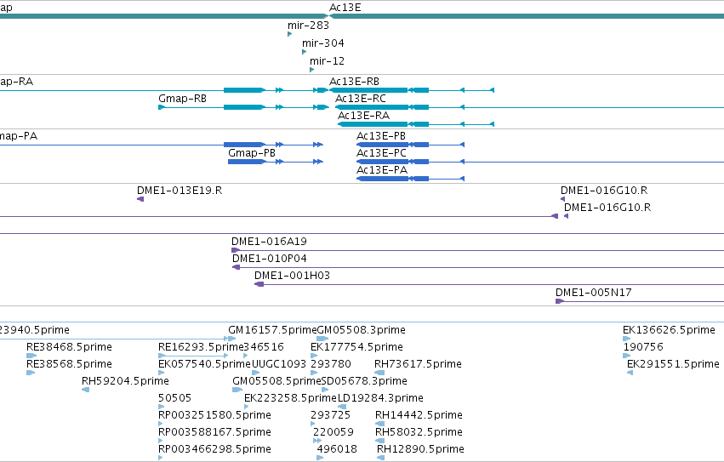Open the Ac13E-RA transcript label
Screen dimensions: 724x462
pos(363,116)
